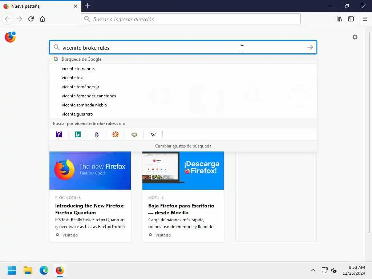Click the muted volume tray icon

334,270
